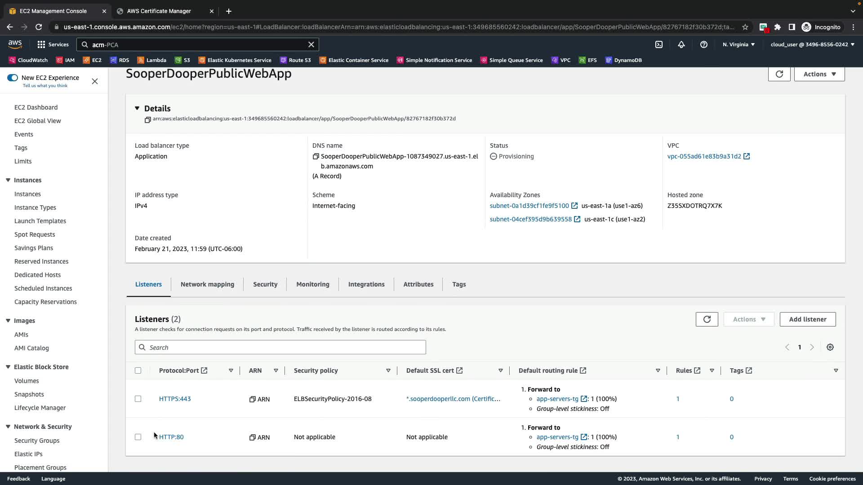Select the HTTP:80 listener checkbox

tap(138, 437)
